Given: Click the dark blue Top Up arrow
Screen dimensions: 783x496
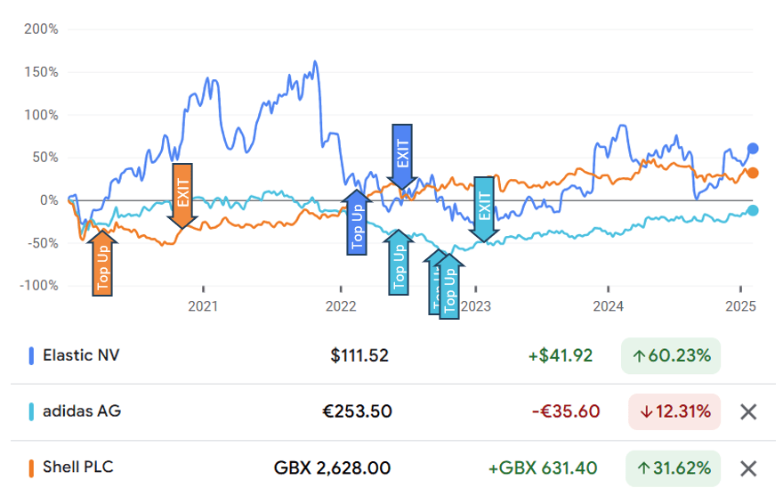Looking at the screenshot, I should click(x=356, y=224).
